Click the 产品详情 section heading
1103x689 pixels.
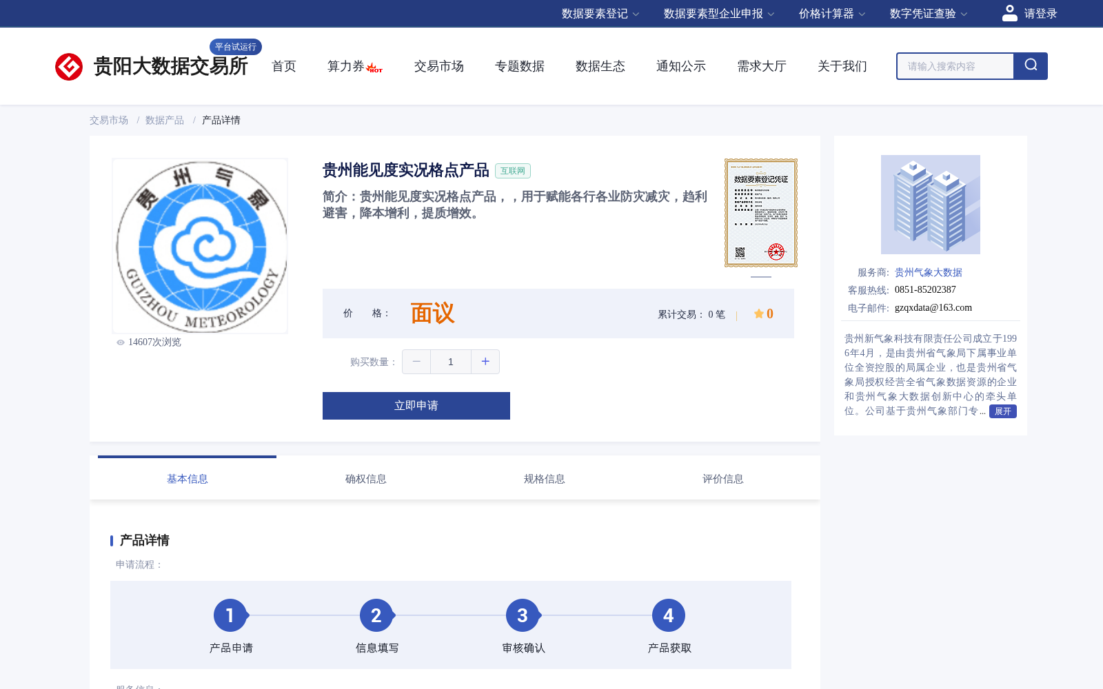[x=145, y=540]
